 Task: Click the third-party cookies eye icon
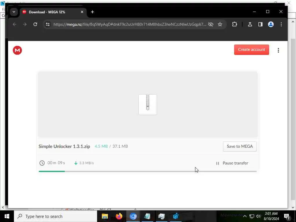click(211, 24)
